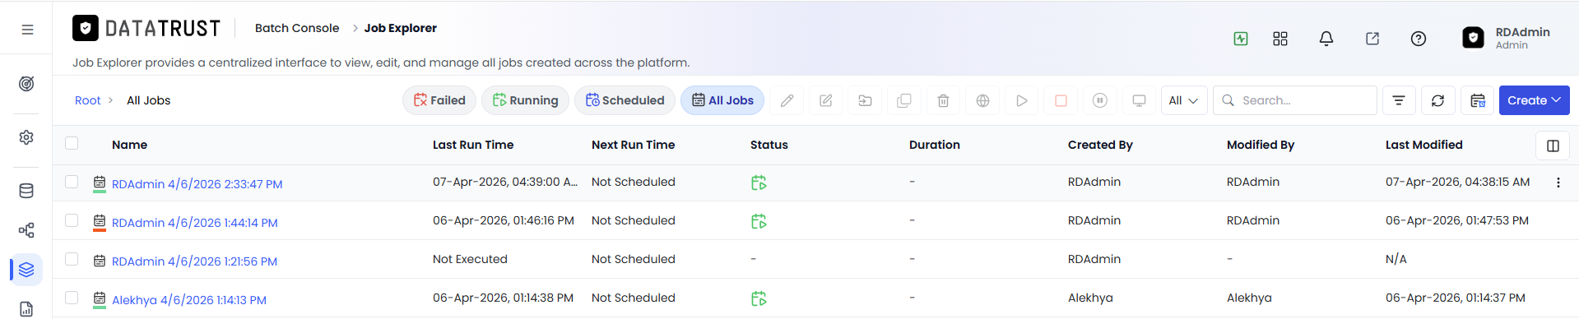The width and height of the screenshot is (1579, 319).
Task: Sort by the Last Run Time column
Action: point(473,145)
